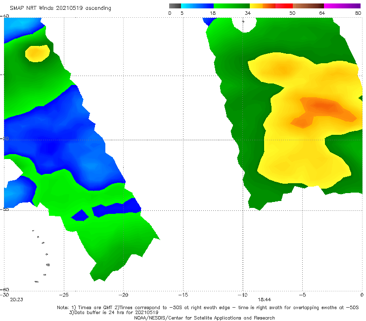Click the 'SMAP NRT Winds 20210519 ascending' title

60,8
